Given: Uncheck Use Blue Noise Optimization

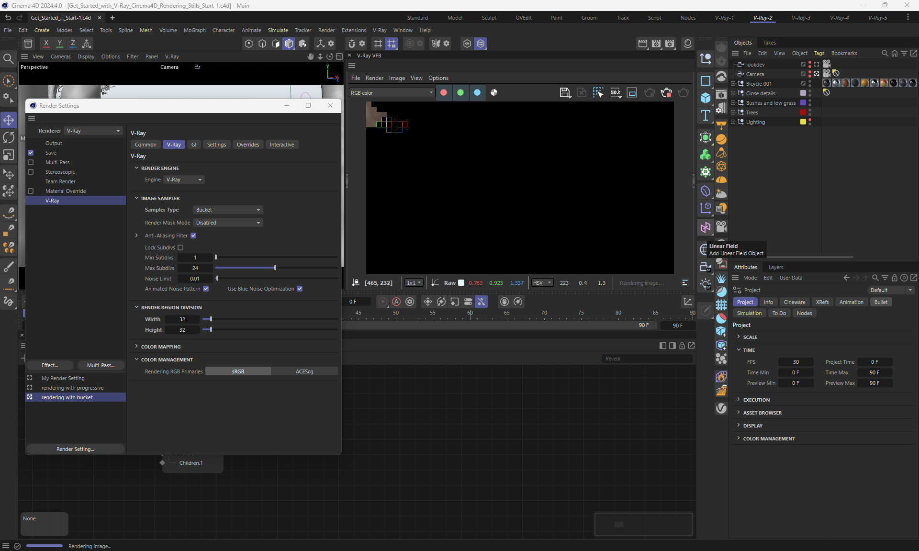Looking at the screenshot, I should pyautogui.click(x=300, y=289).
